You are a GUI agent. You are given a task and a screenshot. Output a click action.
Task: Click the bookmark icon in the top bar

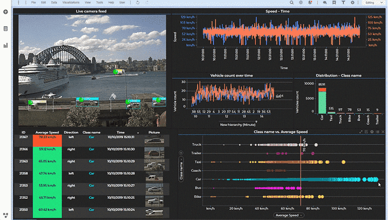coord(334,3)
